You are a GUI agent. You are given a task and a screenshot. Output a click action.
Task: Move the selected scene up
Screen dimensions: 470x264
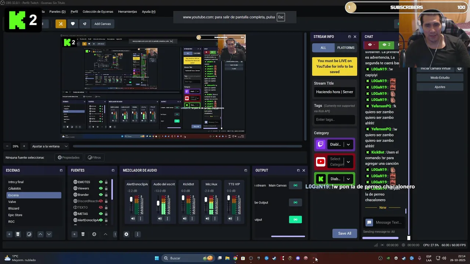[40, 234]
